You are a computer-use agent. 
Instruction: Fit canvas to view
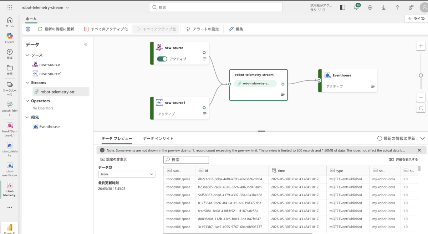[x=421, y=108]
